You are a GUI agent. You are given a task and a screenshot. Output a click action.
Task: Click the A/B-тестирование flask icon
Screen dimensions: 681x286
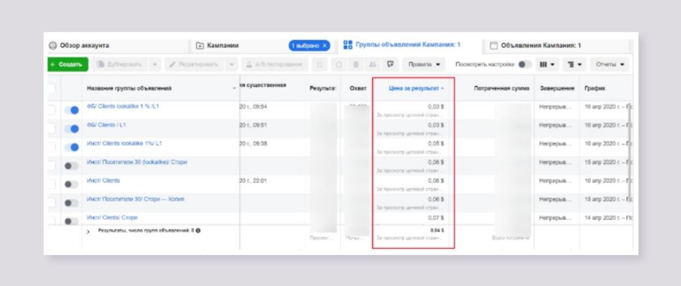point(248,64)
